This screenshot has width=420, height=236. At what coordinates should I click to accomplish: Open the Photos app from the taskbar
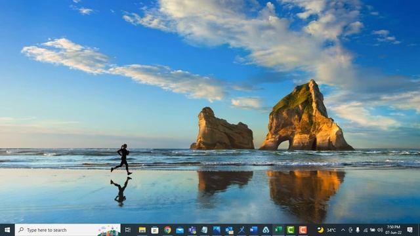[217, 230]
